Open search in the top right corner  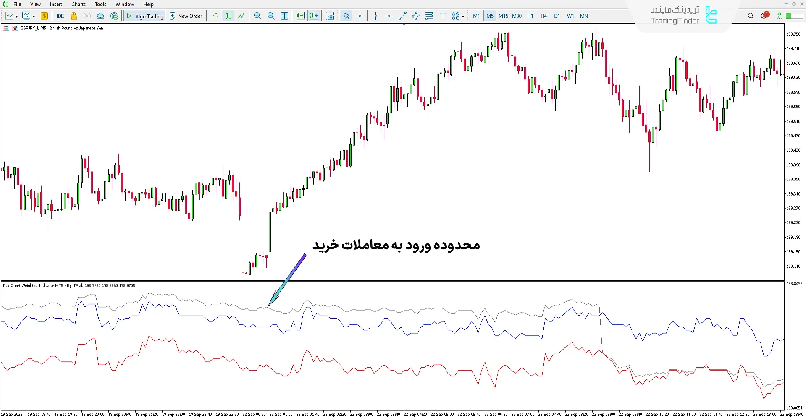[751, 16]
